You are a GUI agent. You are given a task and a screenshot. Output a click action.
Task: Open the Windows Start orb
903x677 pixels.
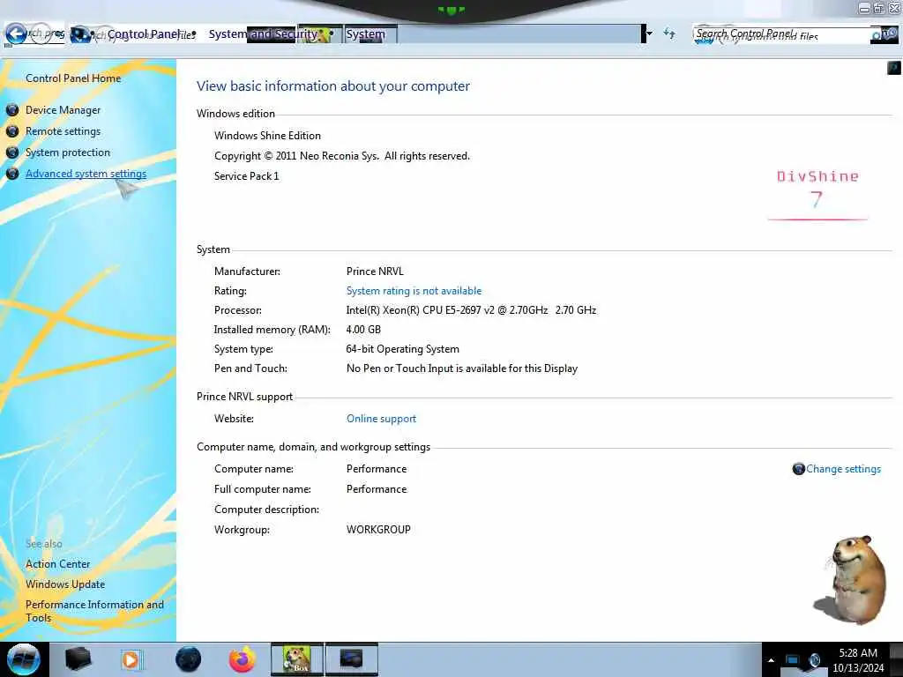point(24,659)
